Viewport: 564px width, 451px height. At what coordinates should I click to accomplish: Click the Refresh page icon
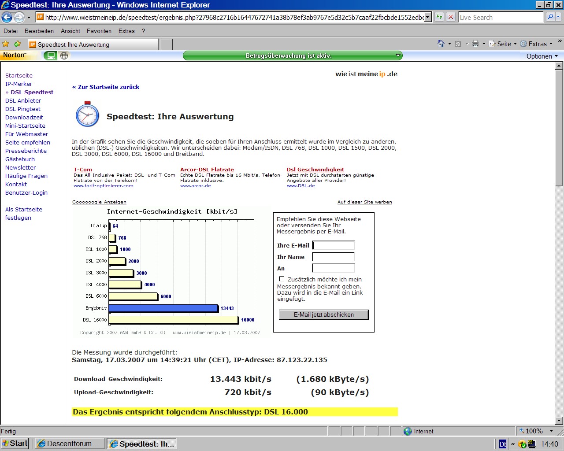coord(439,17)
